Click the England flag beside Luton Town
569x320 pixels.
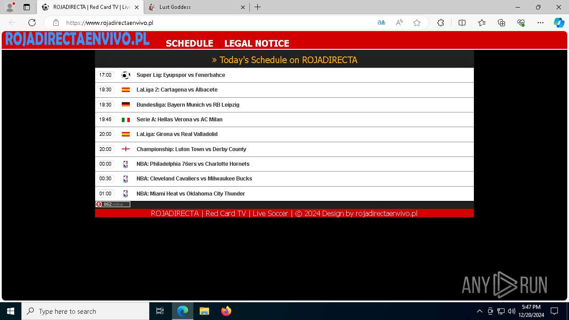point(126,149)
